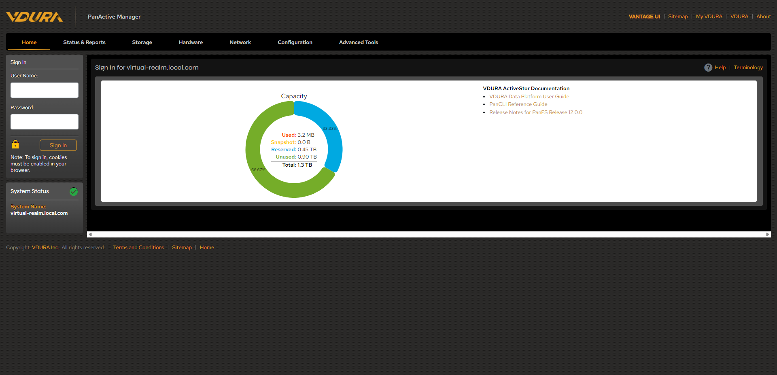Open the Storage menu
Image resolution: width=777 pixels, height=375 pixels.
point(142,42)
